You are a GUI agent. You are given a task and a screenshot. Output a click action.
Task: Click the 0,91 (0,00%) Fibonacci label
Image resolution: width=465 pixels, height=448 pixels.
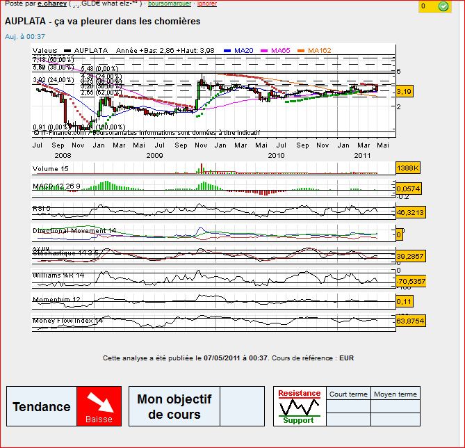[51, 127]
